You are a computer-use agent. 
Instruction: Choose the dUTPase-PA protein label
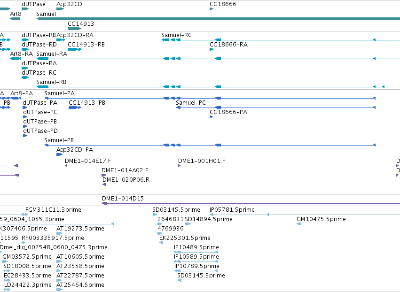(x=40, y=103)
